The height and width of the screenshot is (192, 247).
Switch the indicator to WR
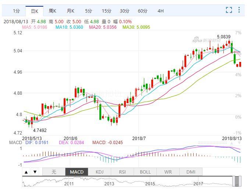click(168, 172)
